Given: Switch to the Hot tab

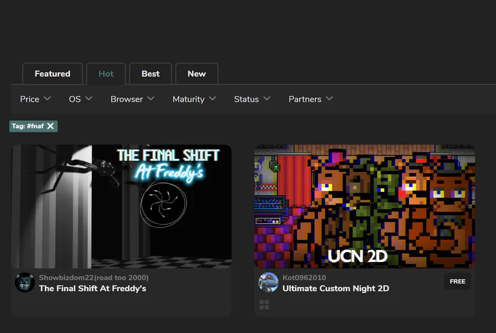Looking at the screenshot, I should pos(106,74).
